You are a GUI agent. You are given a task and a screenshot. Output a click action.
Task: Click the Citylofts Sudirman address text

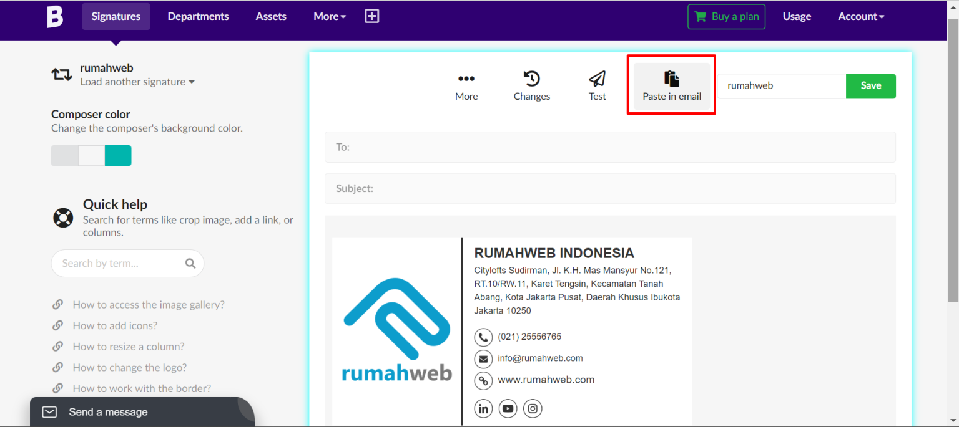(577, 290)
